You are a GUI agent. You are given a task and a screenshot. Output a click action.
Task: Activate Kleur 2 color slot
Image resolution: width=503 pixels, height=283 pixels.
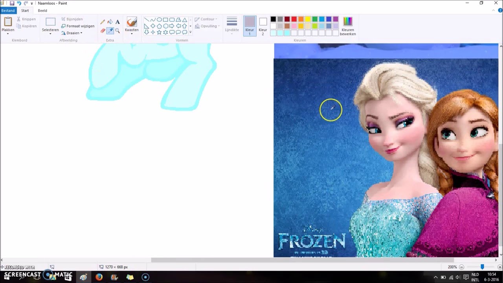point(263,26)
